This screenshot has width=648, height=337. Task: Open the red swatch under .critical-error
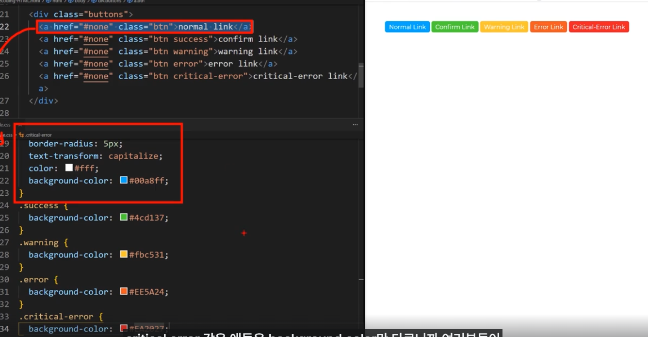coord(124,329)
